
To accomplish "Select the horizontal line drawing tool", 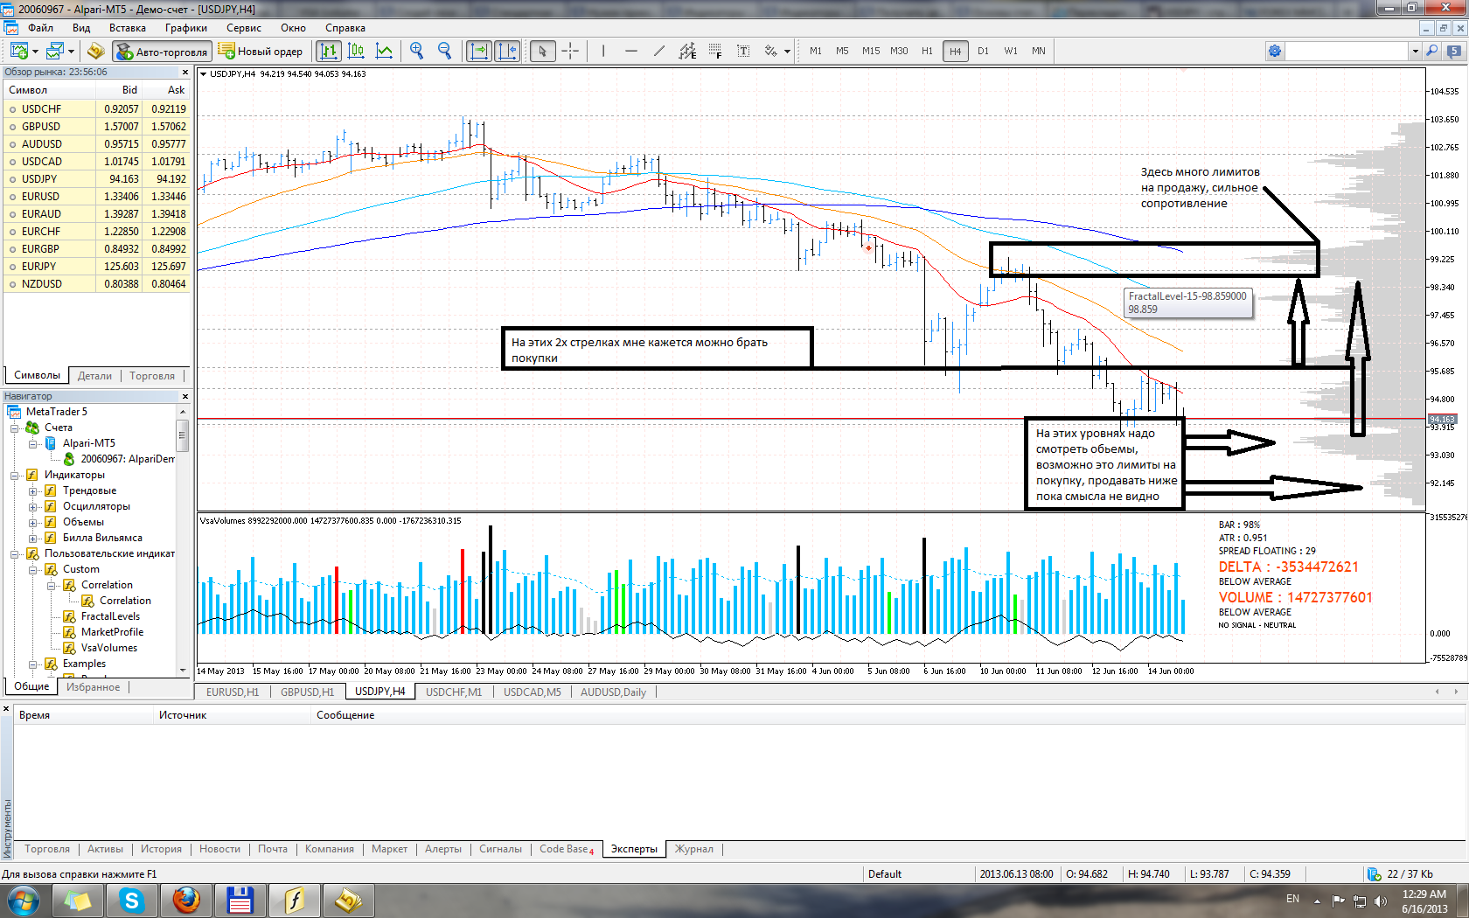I will 631,51.
